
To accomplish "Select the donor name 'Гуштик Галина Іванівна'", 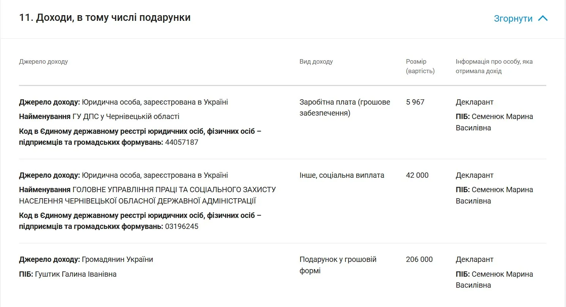I will point(76,274).
